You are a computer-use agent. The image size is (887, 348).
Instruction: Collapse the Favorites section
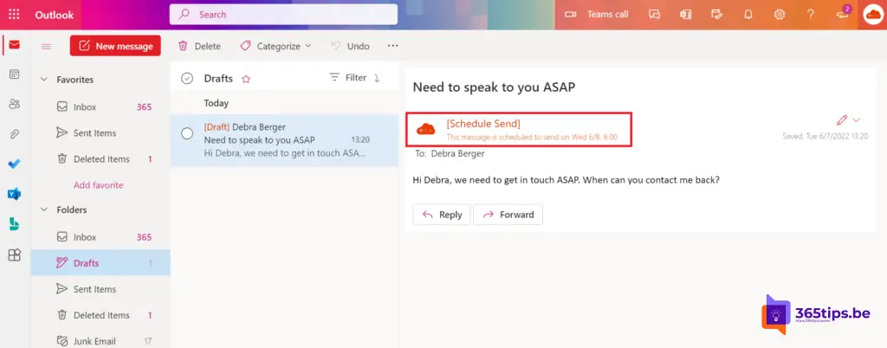[44, 80]
